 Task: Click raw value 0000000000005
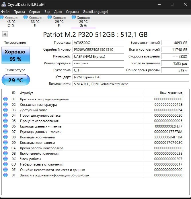[x=168, y=121]
